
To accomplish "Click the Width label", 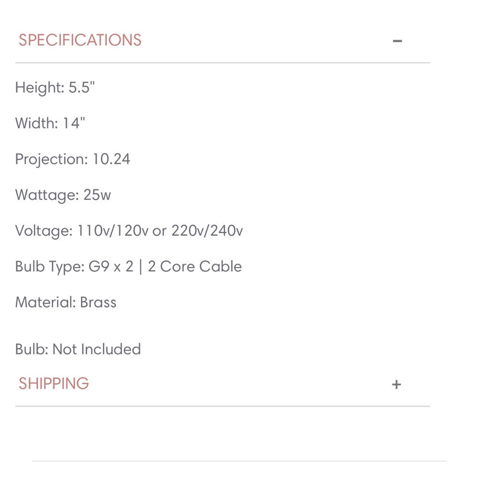I will pos(36,124).
